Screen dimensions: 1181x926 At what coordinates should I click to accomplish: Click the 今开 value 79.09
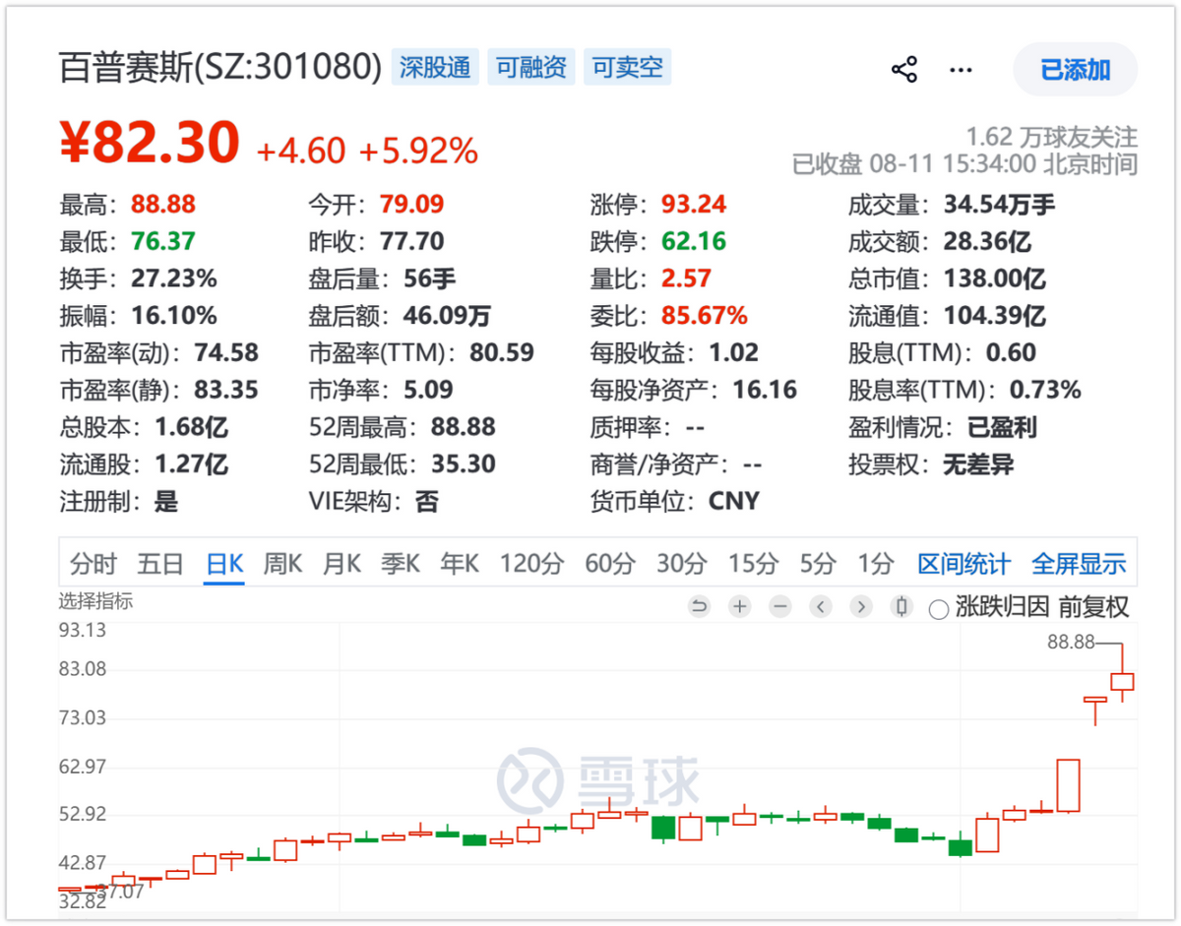pos(411,205)
